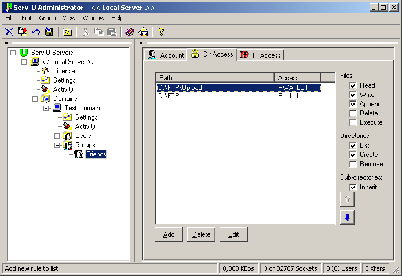
Task: Open the purple help book icon
Action: click(x=129, y=32)
